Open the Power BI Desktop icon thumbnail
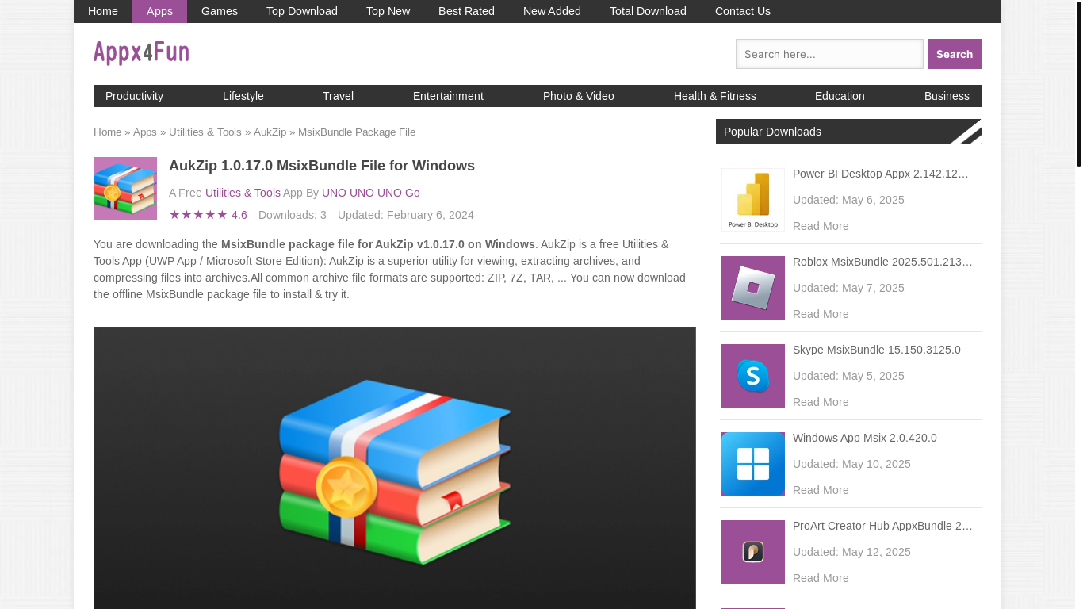 pos(753,200)
